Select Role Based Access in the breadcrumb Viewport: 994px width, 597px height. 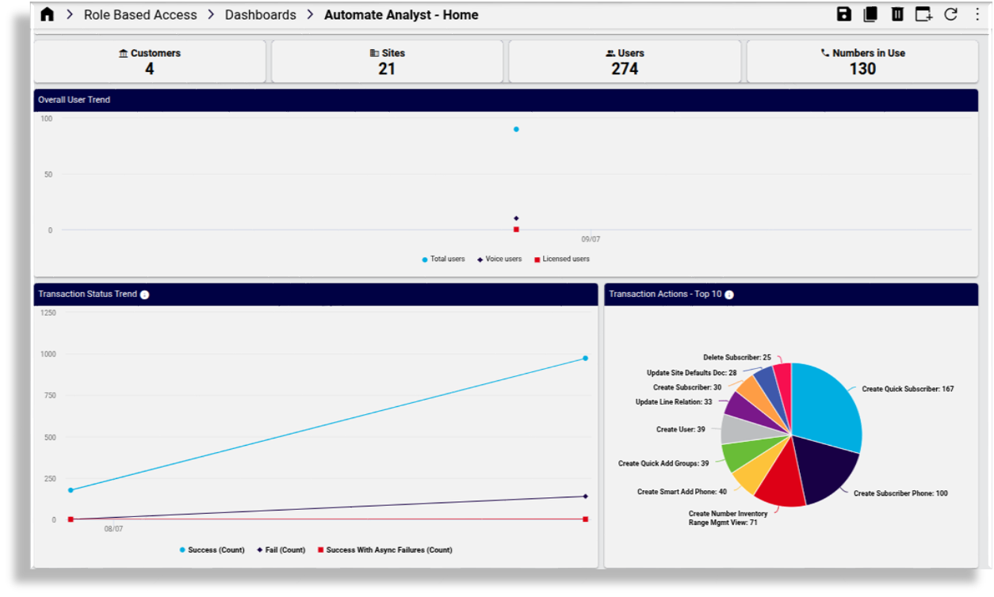[x=140, y=14]
